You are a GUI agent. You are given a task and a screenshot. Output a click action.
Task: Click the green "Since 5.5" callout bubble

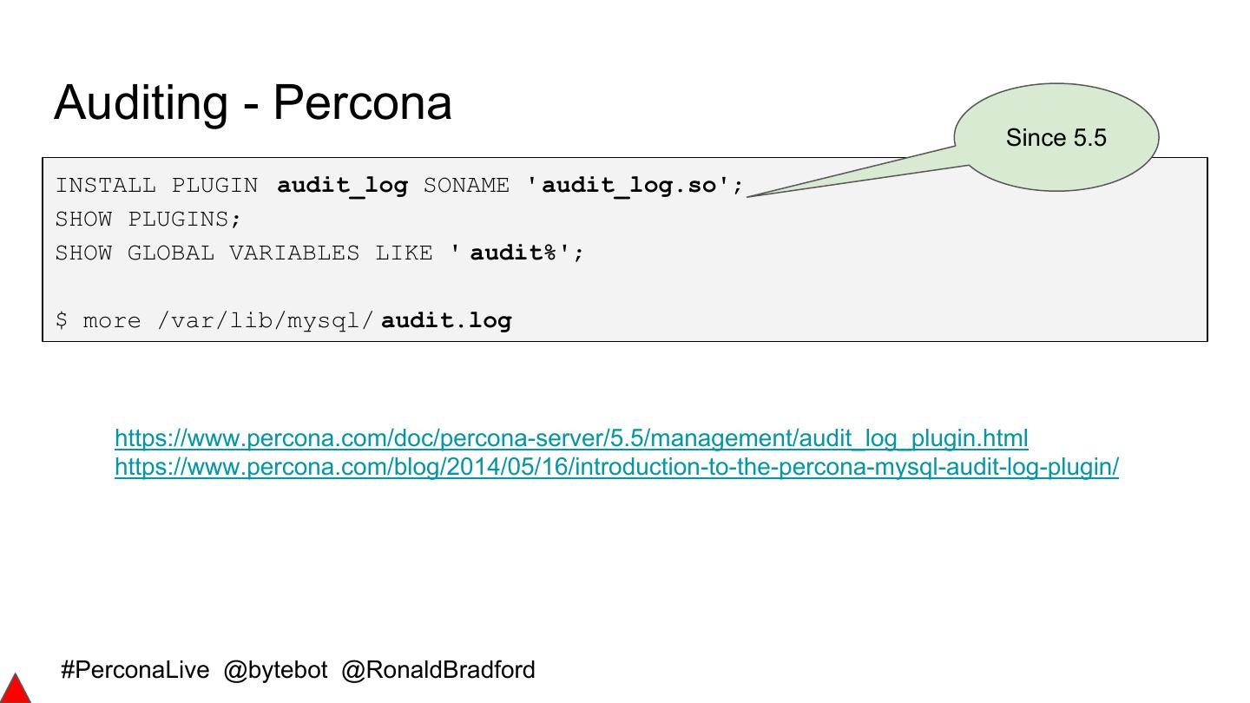click(1056, 137)
